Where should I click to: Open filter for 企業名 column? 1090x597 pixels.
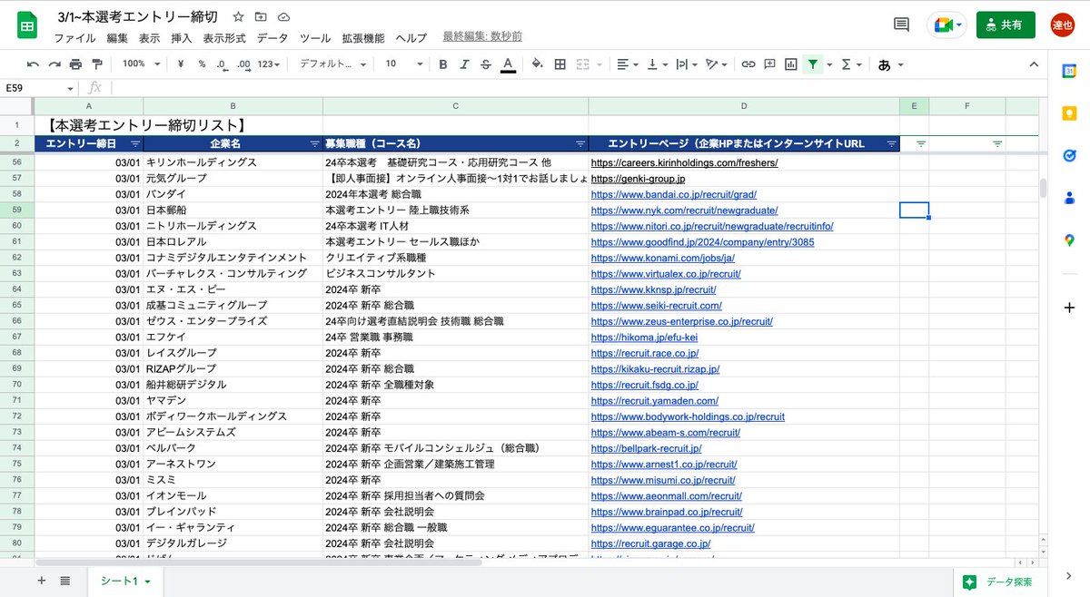[x=315, y=144]
